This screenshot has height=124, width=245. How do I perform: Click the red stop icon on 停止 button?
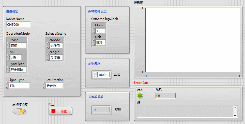coord(53,111)
